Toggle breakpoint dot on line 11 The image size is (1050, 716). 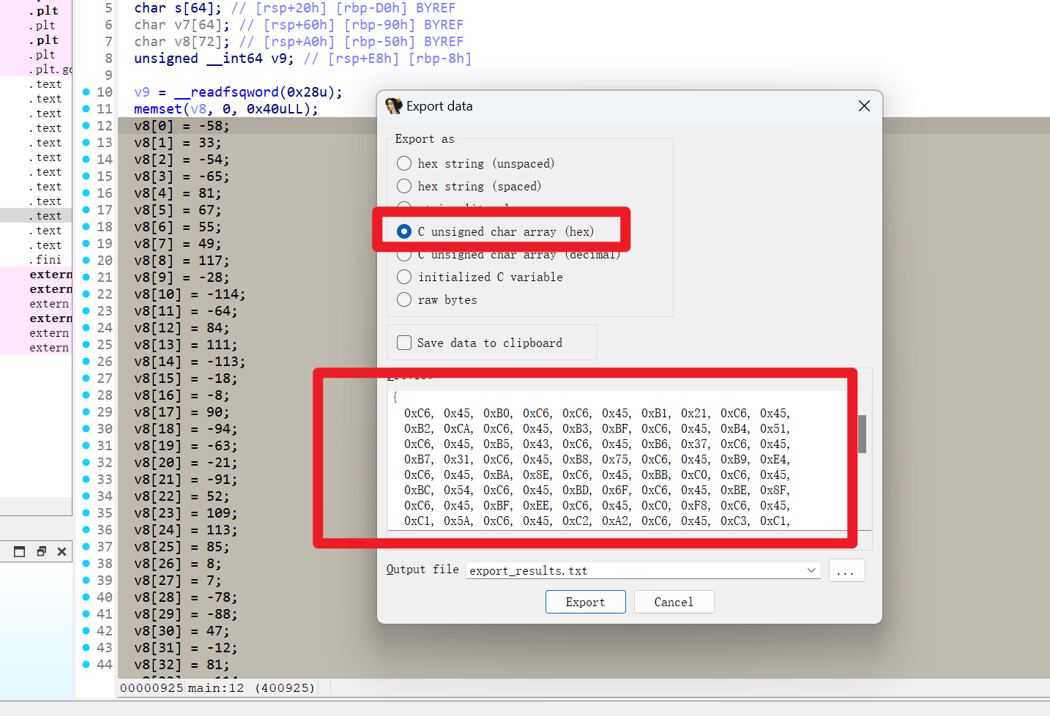click(x=86, y=108)
